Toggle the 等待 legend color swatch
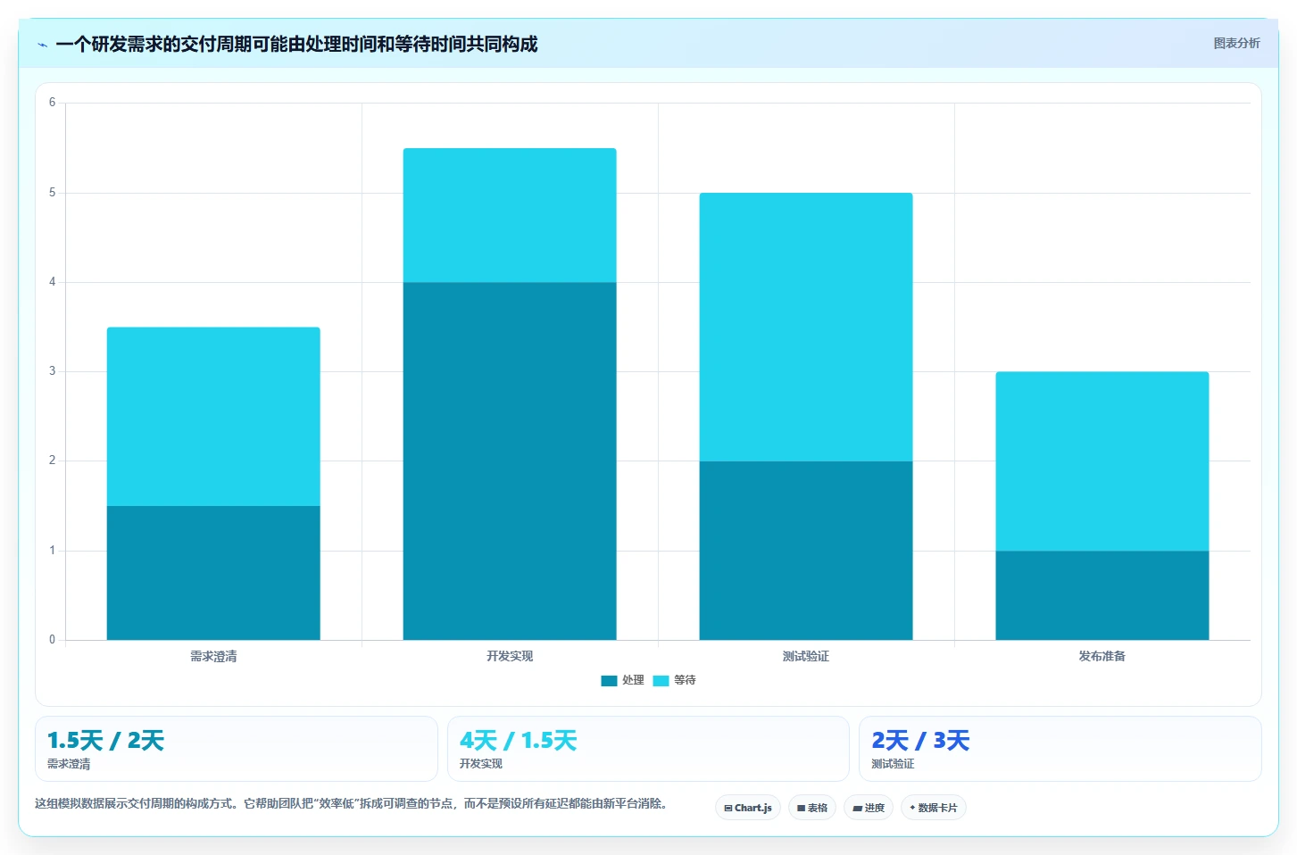1297x855 pixels. 661,680
